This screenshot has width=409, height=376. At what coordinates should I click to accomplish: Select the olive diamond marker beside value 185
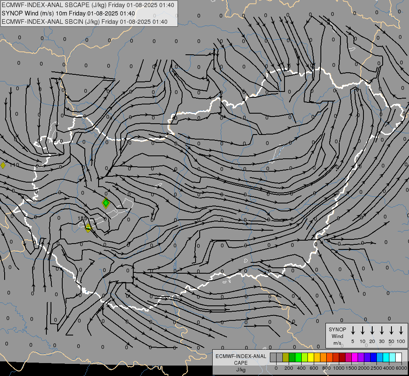(x=88, y=228)
